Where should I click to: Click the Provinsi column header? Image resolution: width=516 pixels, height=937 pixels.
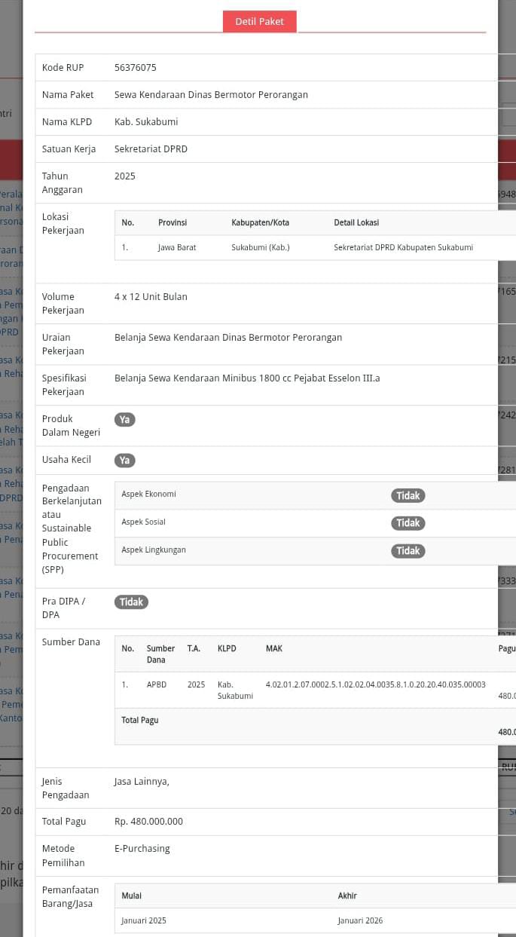173,222
